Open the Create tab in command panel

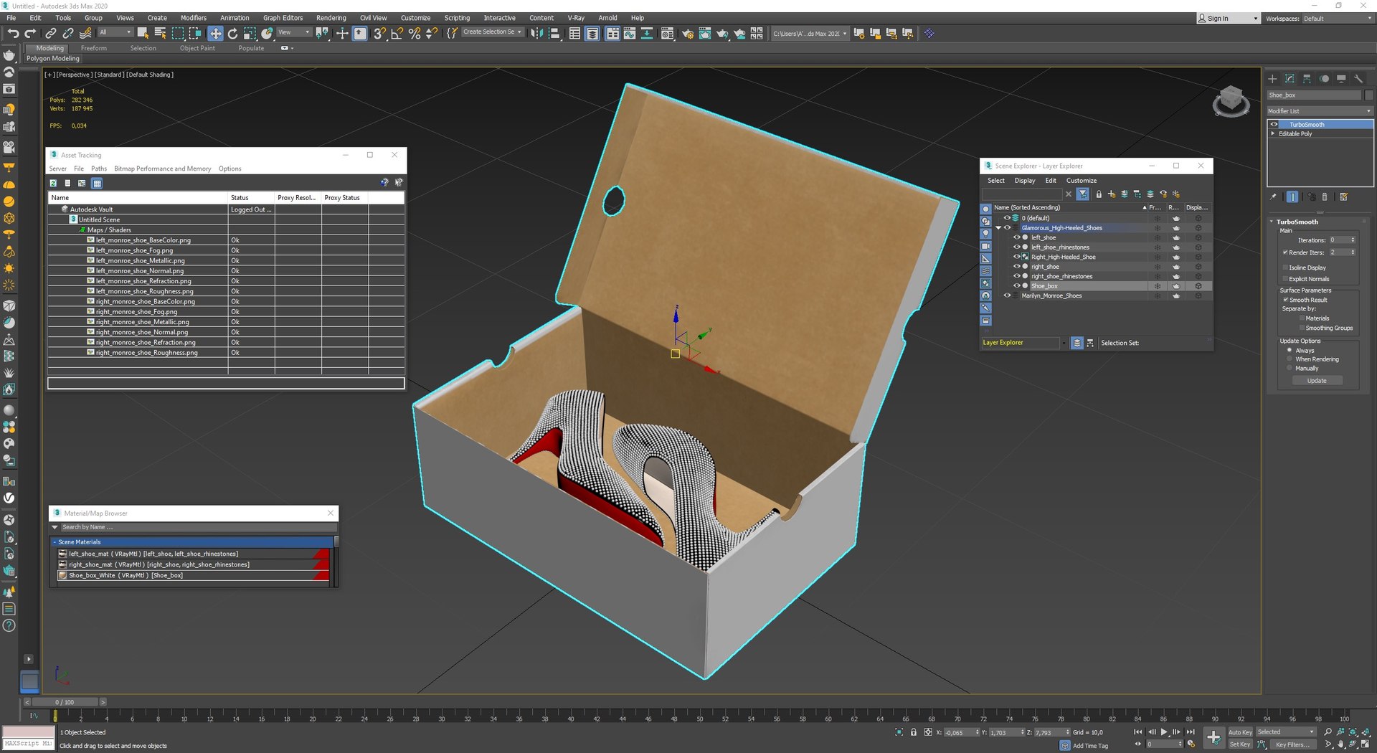point(1272,79)
